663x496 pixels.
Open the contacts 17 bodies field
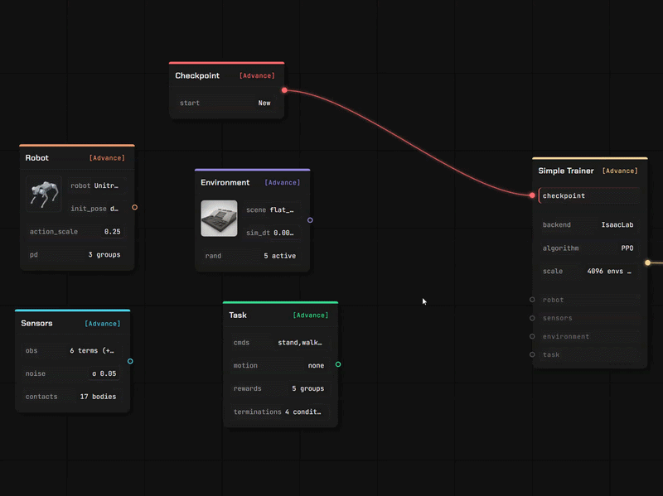click(72, 397)
